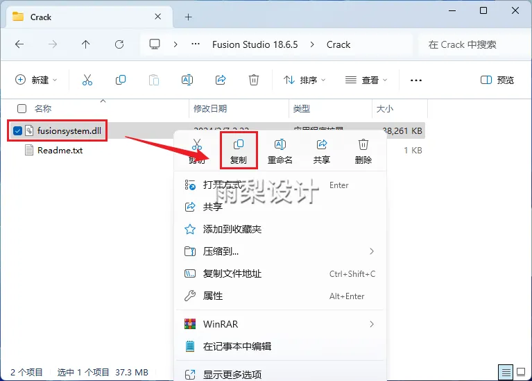Viewport: 532px width, 381px height.
Task: Go back with the left arrow
Action: [19, 44]
